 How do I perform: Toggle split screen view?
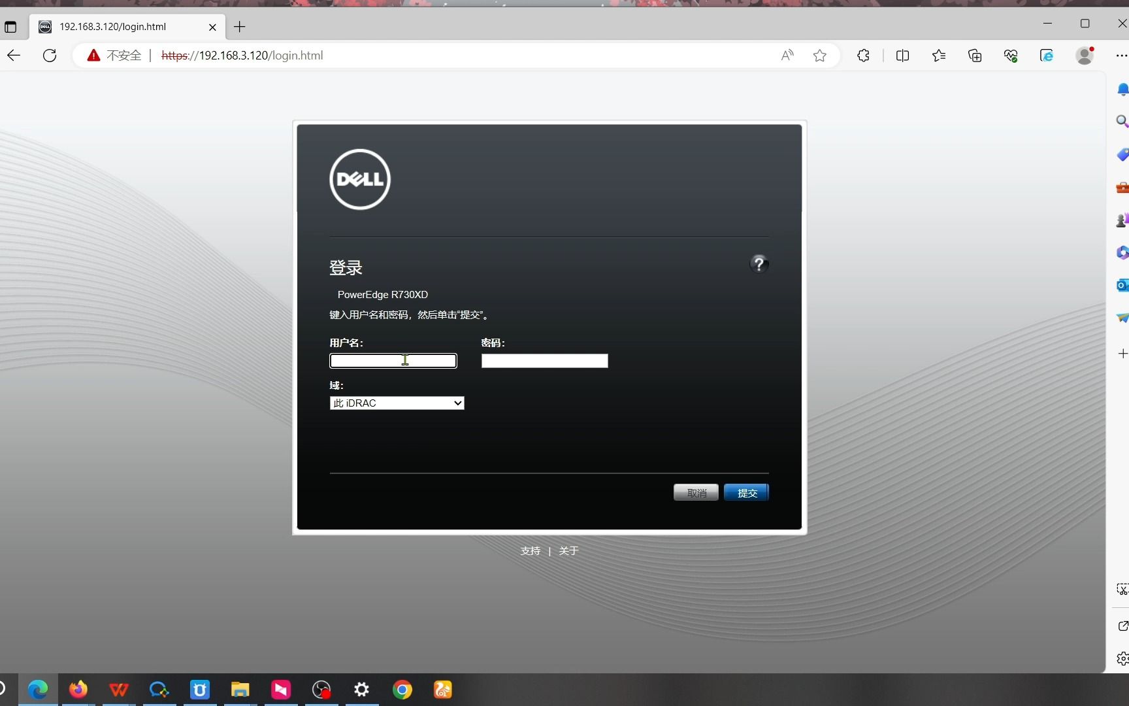(903, 56)
